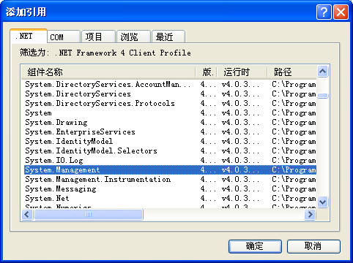Click the 版 column header
The height and width of the screenshot is (263, 353).
point(207,72)
